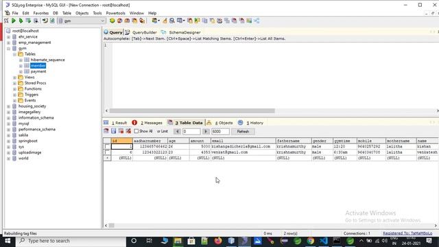
Task: Switch to the 4 Objects tab
Action: point(224,123)
